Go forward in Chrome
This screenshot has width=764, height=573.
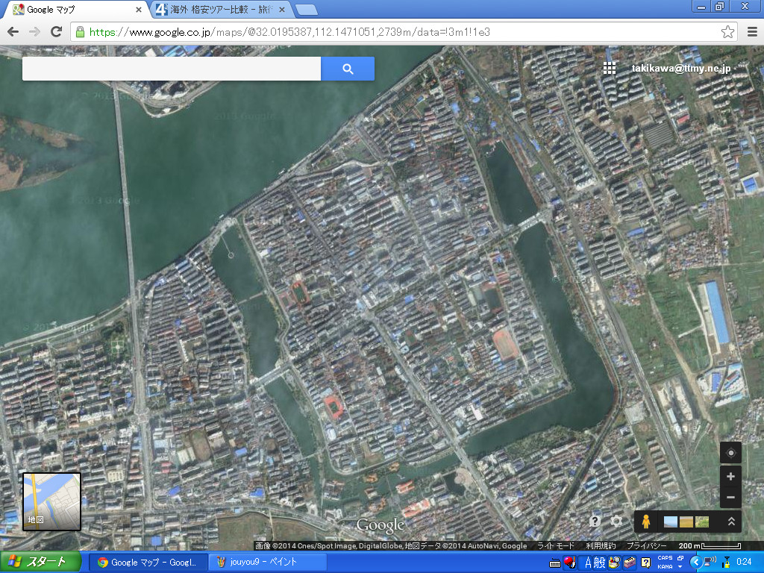click(34, 32)
